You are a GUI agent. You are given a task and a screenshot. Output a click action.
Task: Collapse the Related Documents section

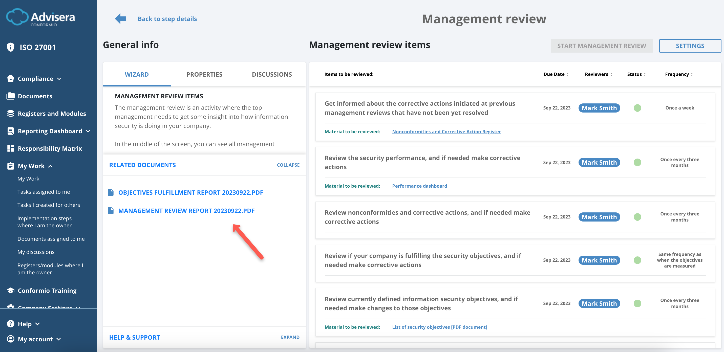[288, 165]
